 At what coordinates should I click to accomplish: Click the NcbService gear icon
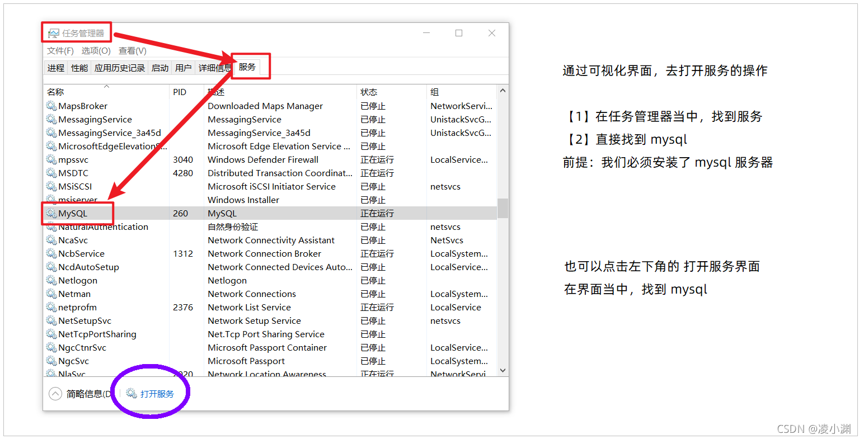point(51,253)
